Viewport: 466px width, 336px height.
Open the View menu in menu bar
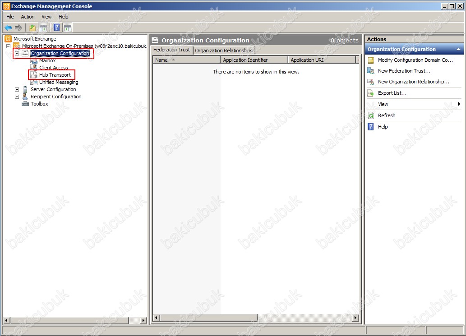tap(46, 17)
